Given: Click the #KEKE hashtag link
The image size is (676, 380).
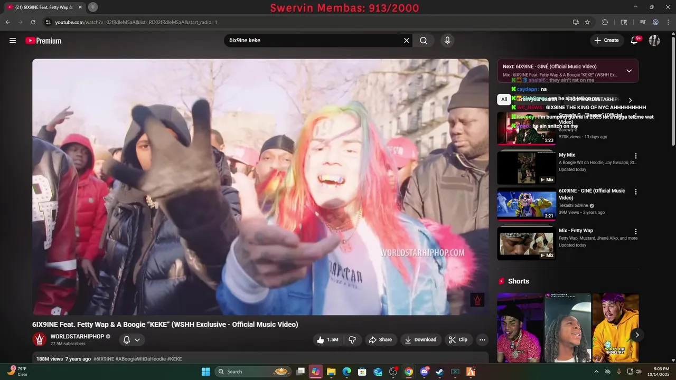Looking at the screenshot, I should (x=174, y=359).
